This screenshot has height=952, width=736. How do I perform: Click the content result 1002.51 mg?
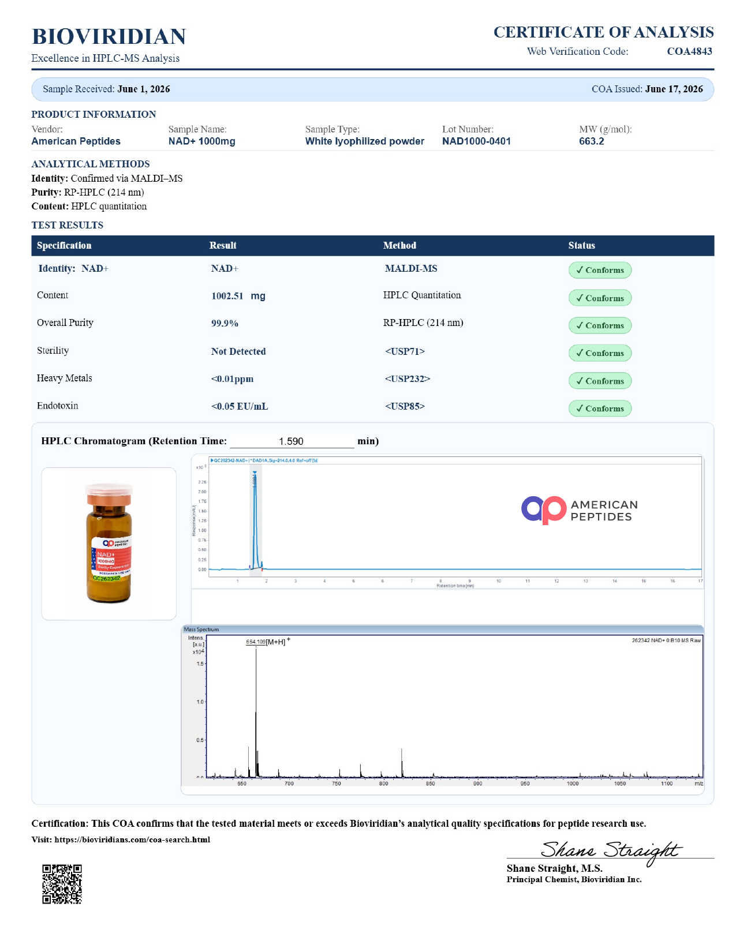coord(238,296)
